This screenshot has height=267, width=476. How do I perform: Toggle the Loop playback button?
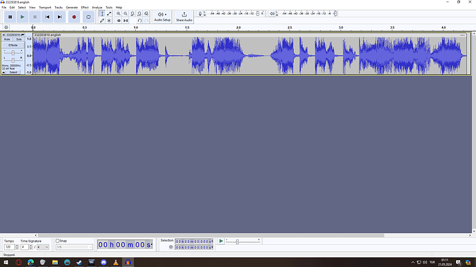pyautogui.click(x=88, y=17)
